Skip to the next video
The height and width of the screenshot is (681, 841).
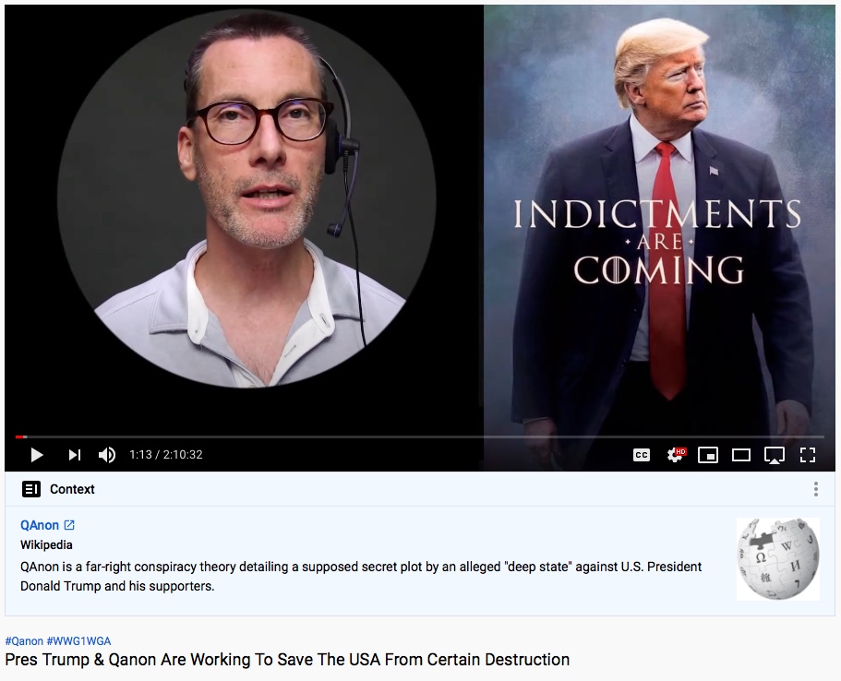tap(75, 455)
